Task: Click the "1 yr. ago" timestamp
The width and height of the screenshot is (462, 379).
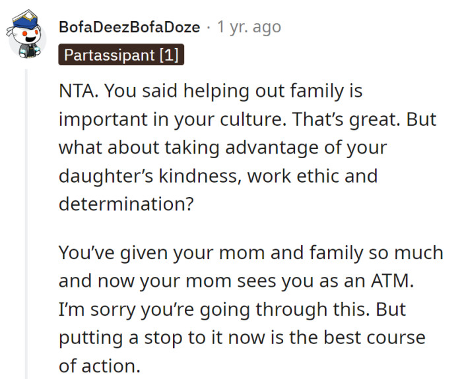Action: point(249,27)
